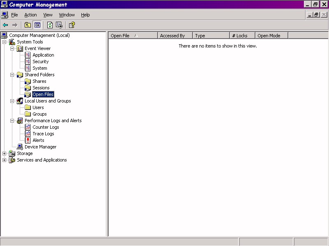This screenshot has width=329, height=246.
Task: Click the Shares folder icon
Action: [x=28, y=81]
